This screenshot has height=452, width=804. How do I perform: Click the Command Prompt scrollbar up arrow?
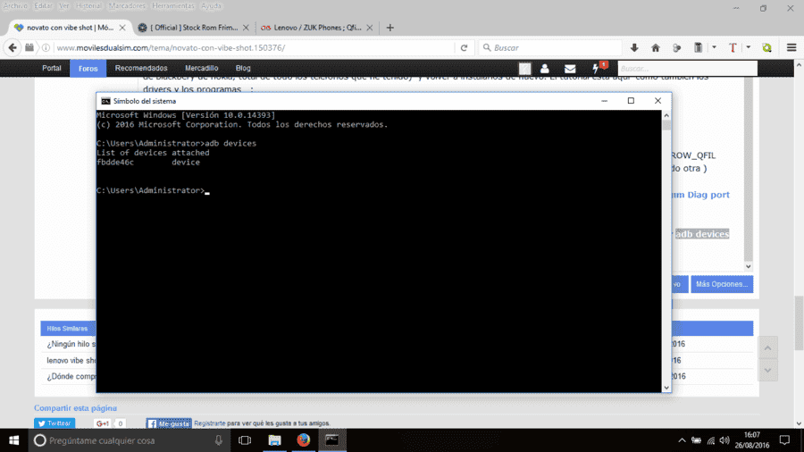tap(666, 115)
